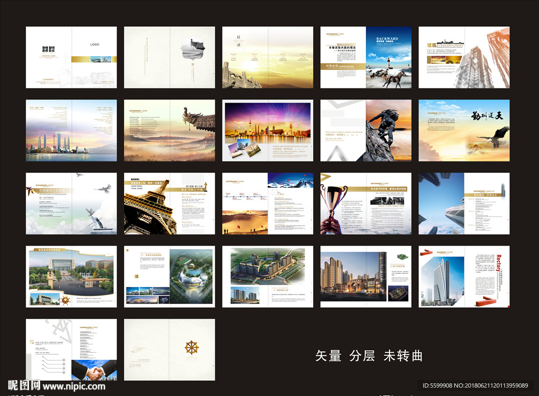Screen dimensions: 539x396
Task: Select the upward-view glass skyscrapers spread
Action: (464, 204)
